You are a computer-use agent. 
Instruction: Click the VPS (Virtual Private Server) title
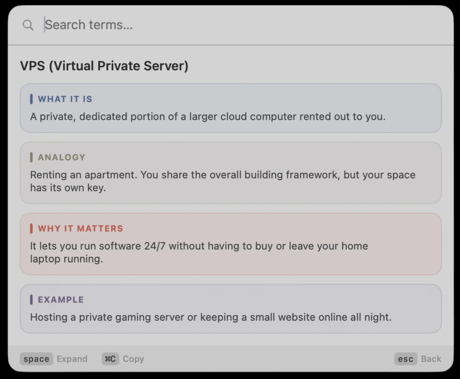point(104,66)
